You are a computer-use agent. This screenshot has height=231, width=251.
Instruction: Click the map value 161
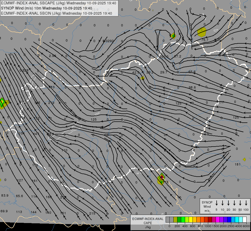click(x=35, y=181)
